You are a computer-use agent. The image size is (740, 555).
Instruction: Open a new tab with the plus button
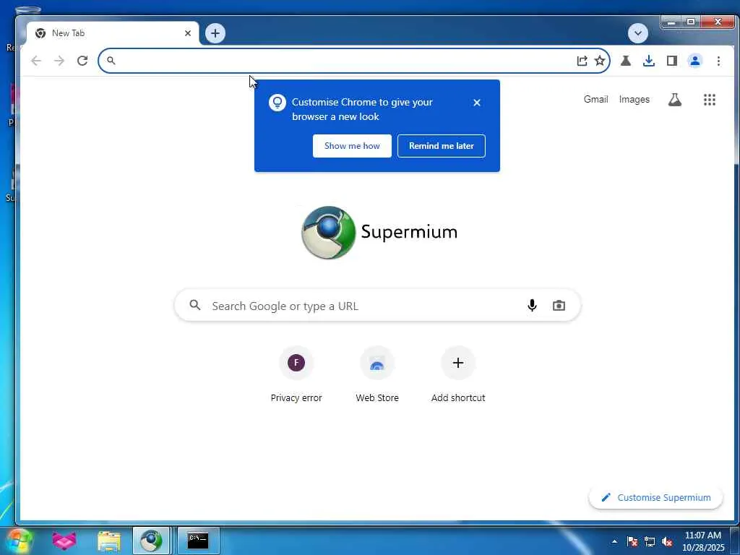[215, 33]
